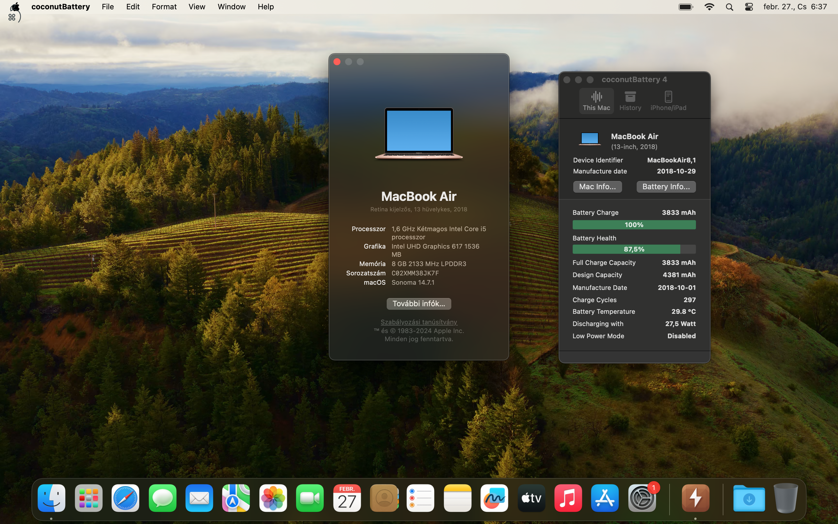Screen dimensions: 838x524
Task: Open Apple TV from the Dock
Action: click(532, 498)
